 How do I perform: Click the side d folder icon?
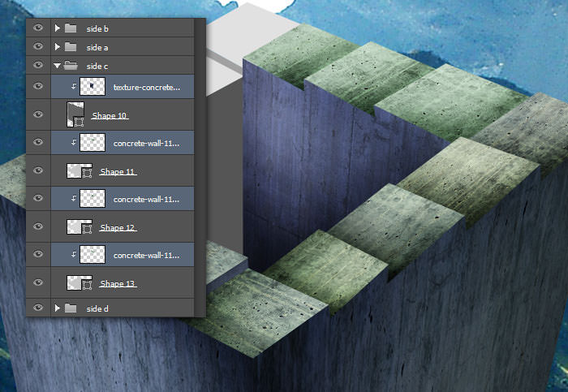pyautogui.click(x=71, y=308)
